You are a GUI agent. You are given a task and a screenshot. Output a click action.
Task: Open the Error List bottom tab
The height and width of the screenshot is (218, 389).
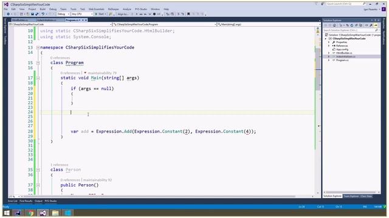click(x=13, y=201)
